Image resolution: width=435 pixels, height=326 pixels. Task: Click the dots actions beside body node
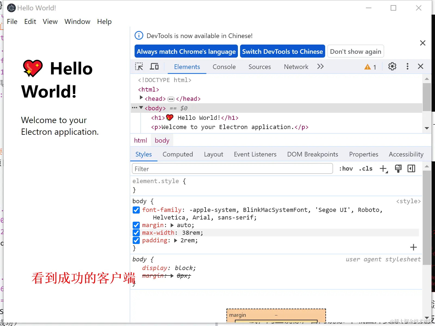pyautogui.click(x=135, y=108)
